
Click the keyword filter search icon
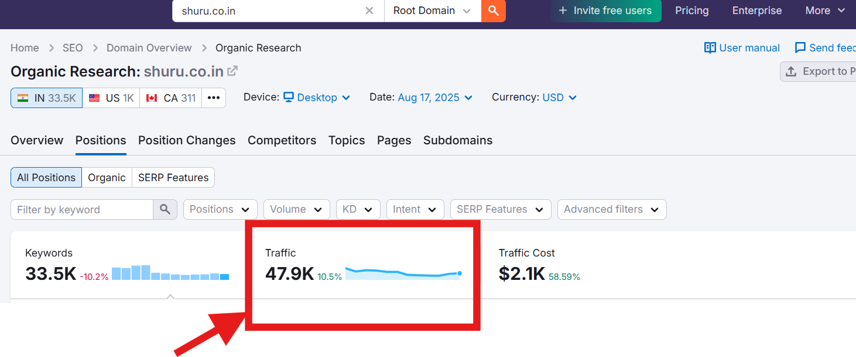tap(165, 210)
